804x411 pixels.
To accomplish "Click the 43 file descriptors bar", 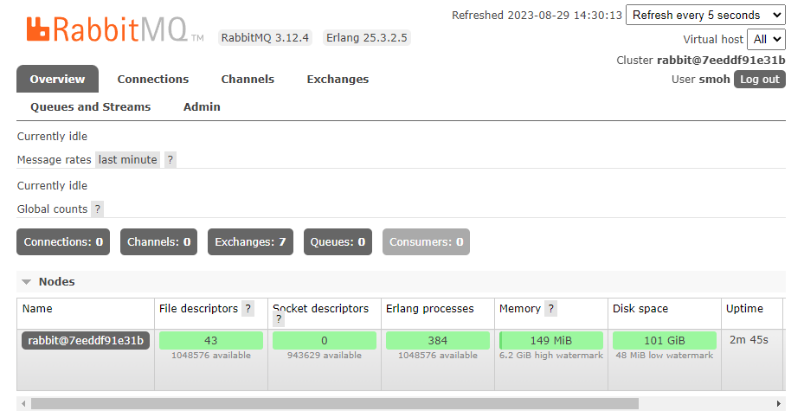I will pyautogui.click(x=211, y=340).
